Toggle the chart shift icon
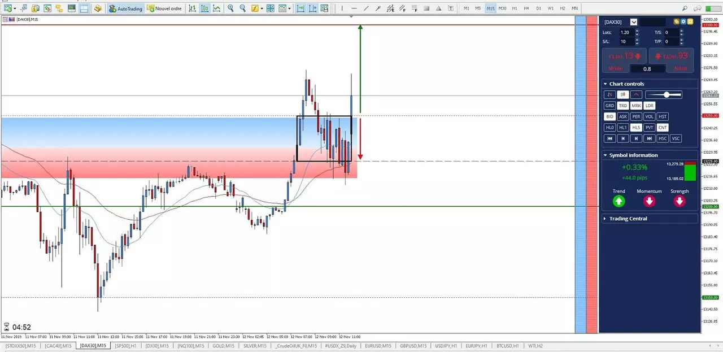The image size is (723, 352). tap(312, 8)
